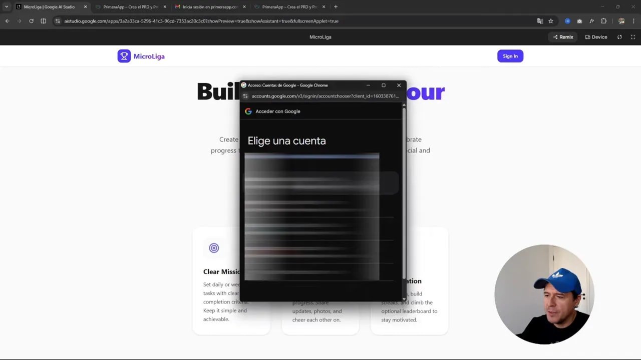641x360 pixels.
Task: Open the Chrome profile avatar
Action: 621,21
